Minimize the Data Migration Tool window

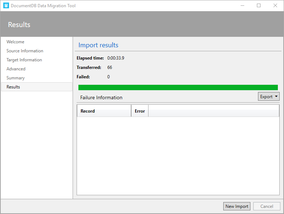[x=242, y=6]
